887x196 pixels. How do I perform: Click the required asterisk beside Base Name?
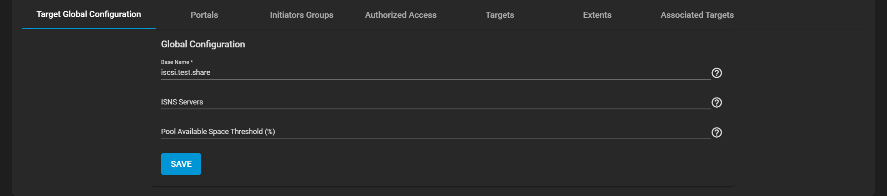[192, 62]
